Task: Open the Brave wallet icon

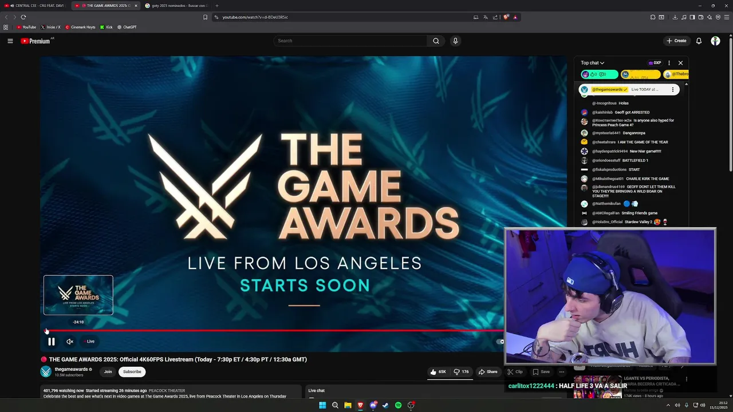Action: click(x=701, y=17)
